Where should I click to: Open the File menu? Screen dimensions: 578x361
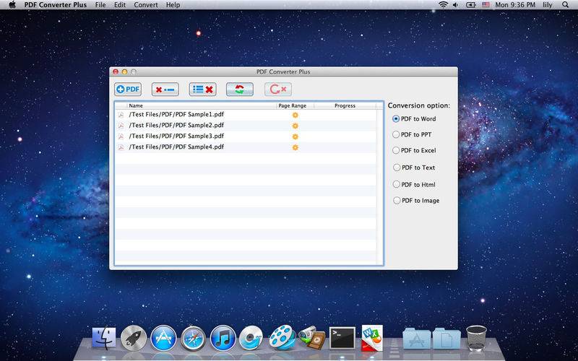tap(100, 5)
